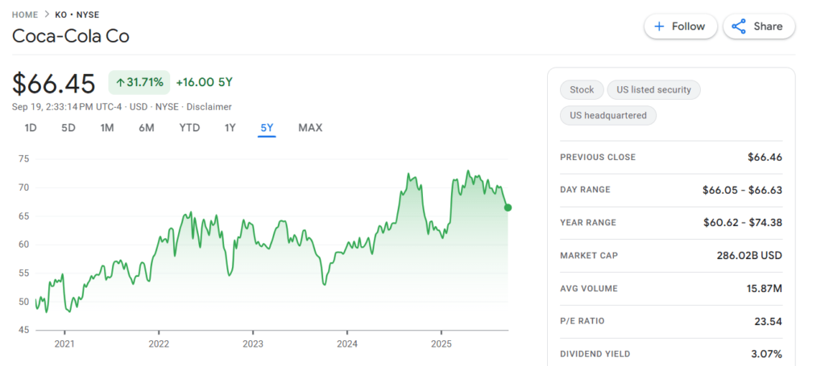Click the 2023 marker on chart axis

[x=253, y=344]
